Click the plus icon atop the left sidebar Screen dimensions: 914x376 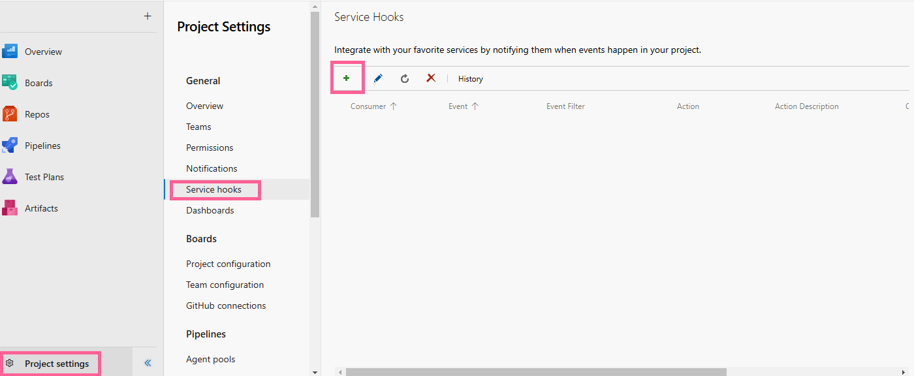148,16
